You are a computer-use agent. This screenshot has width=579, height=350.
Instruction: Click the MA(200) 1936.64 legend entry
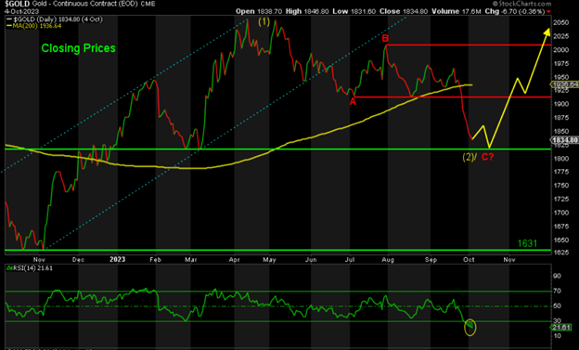(x=34, y=26)
